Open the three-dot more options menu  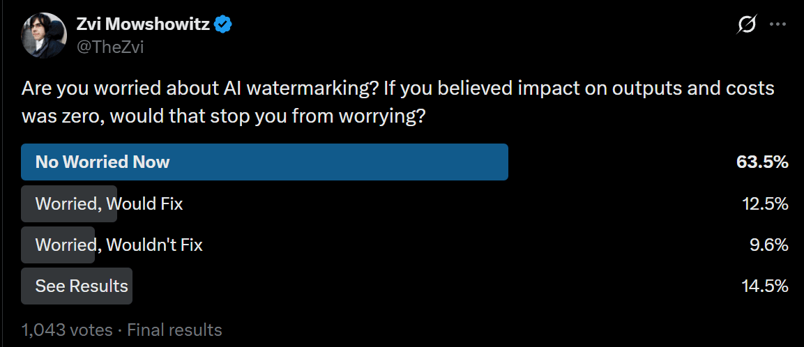coord(778,24)
